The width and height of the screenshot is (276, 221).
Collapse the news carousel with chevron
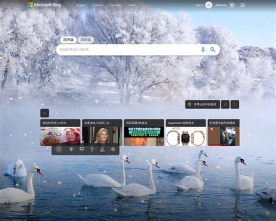point(45,113)
